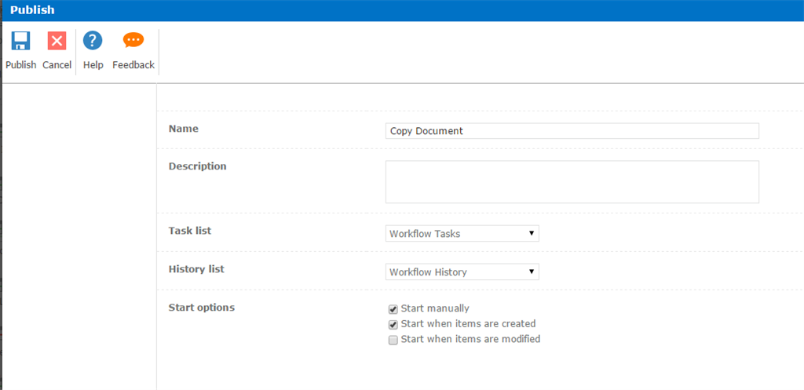Enable Start when items are modified
The image size is (804, 390).
(x=393, y=340)
